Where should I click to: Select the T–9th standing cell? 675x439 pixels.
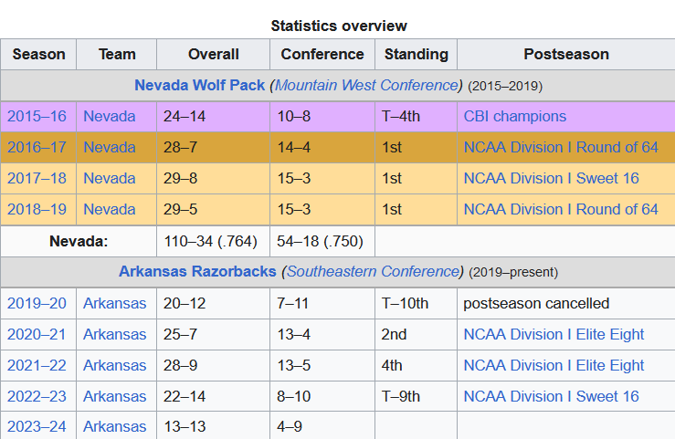(x=416, y=396)
